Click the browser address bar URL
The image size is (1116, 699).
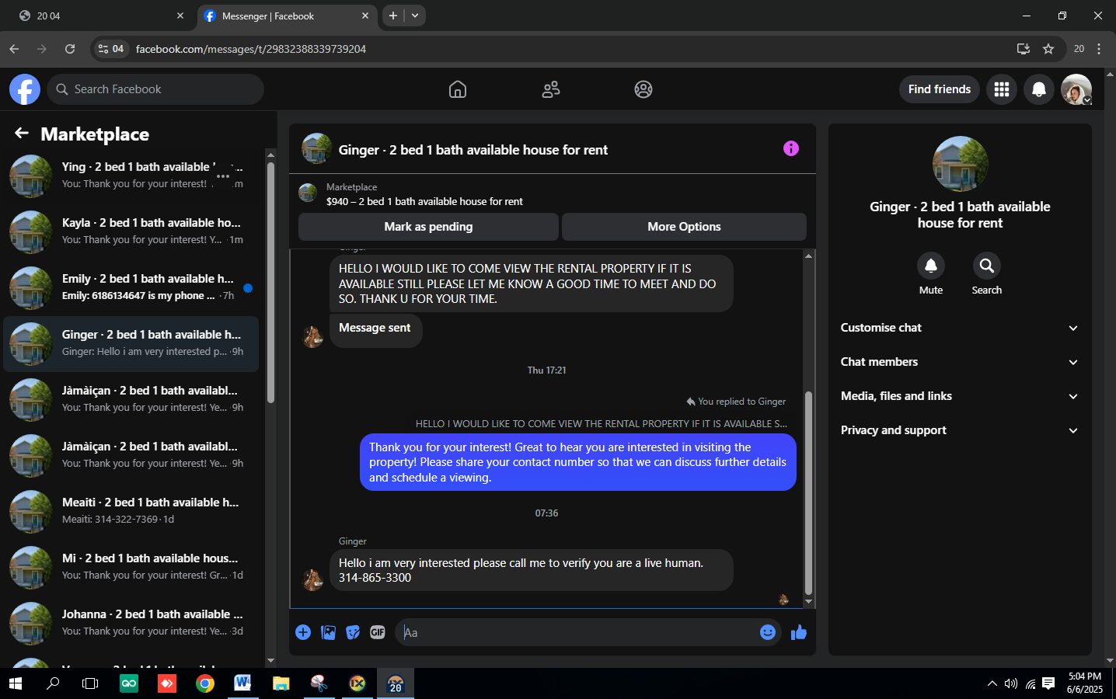[x=251, y=49]
